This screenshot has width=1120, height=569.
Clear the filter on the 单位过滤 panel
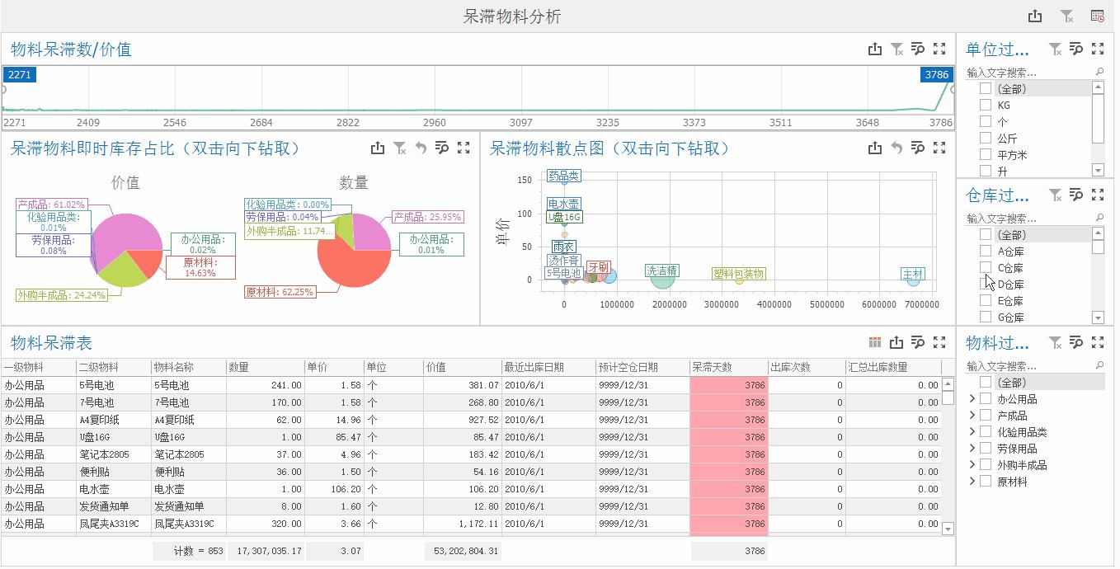pos(1054,49)
